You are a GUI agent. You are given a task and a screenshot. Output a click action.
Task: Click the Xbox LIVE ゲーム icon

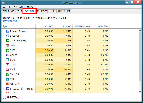pos(8,41)
